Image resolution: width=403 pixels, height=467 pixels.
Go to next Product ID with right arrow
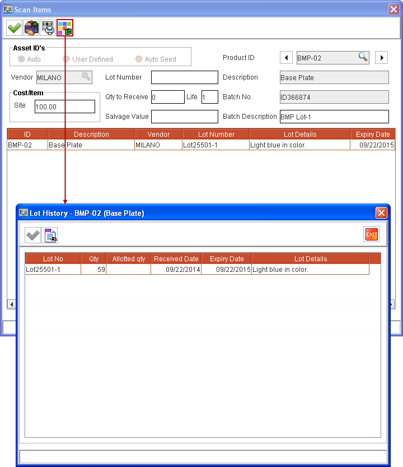tap(381, 57)
